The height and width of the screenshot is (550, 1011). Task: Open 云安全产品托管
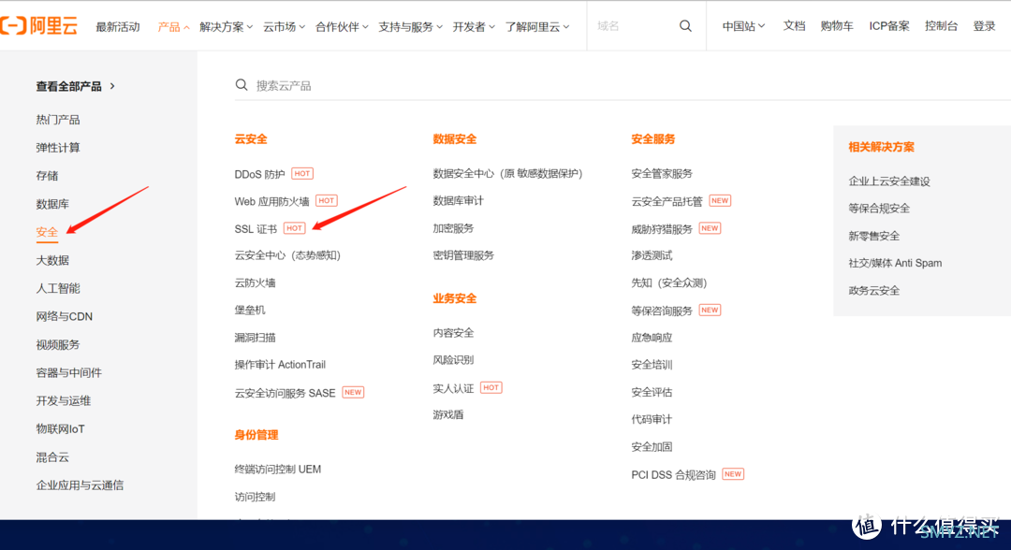coord(667,202)
